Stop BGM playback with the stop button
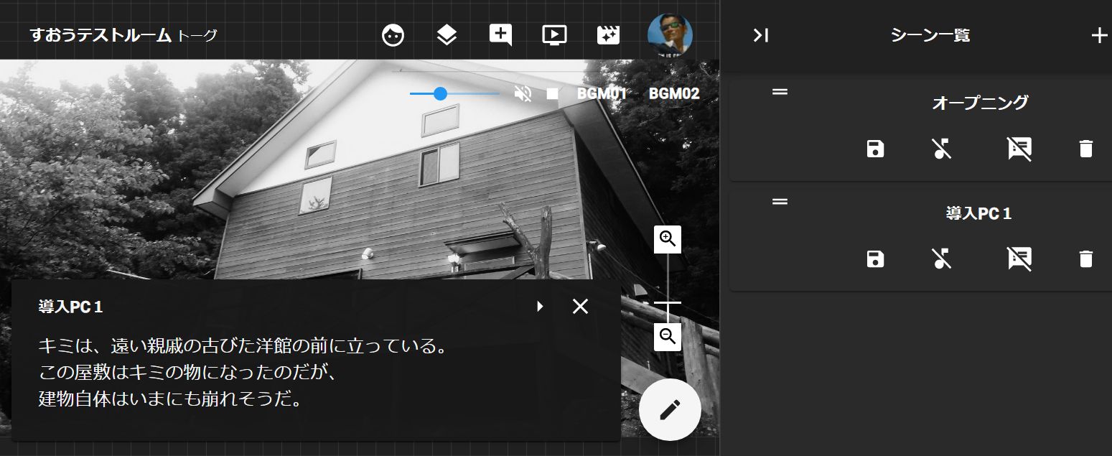The image size is (1112, 456). 552,93
